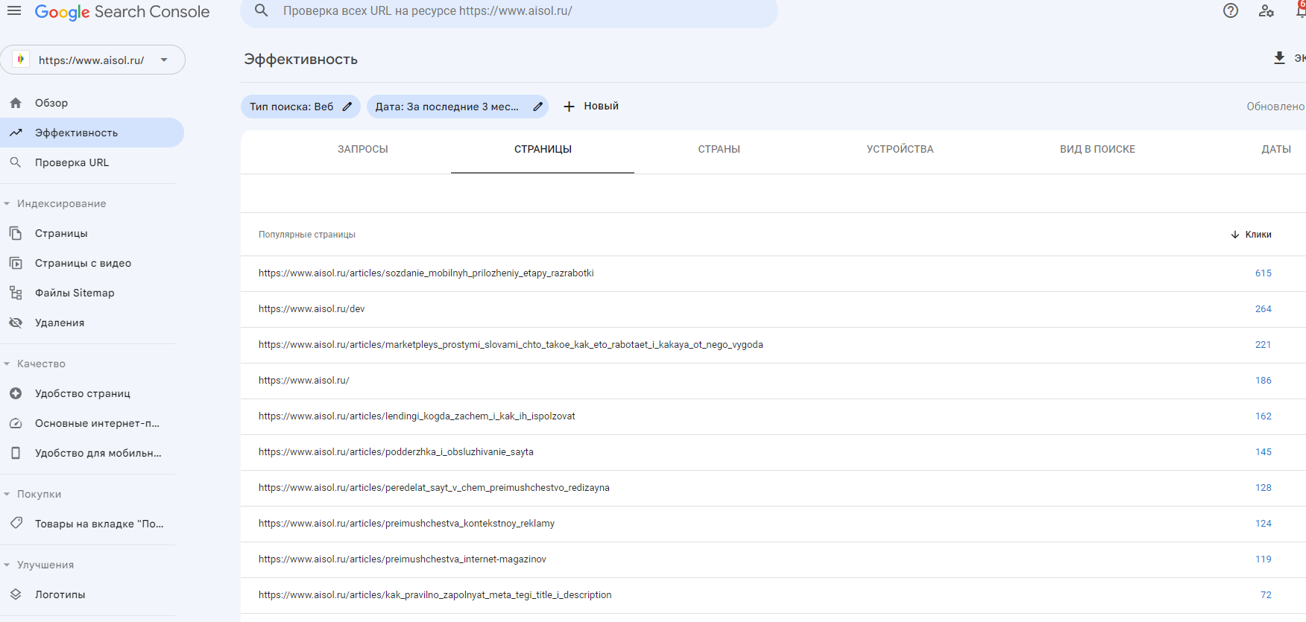This screenshot has width=1306, height=622.
Task: Collapse the Качество sidebar section
Action: pyautogui.click(x=7, y=364)
